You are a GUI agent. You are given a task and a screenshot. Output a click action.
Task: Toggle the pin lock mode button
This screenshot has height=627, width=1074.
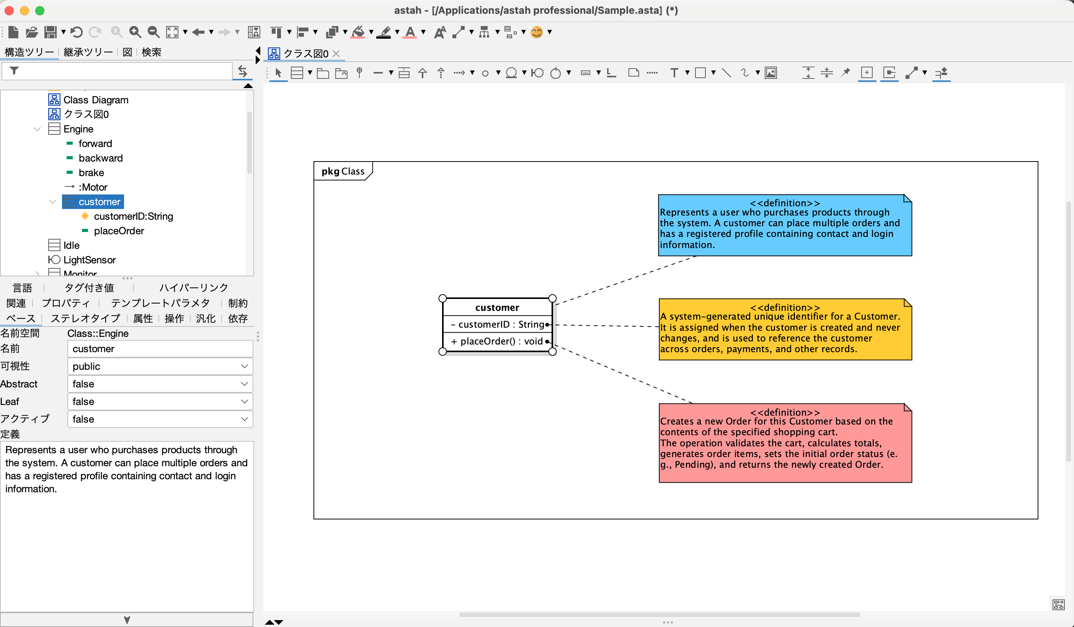845,73
